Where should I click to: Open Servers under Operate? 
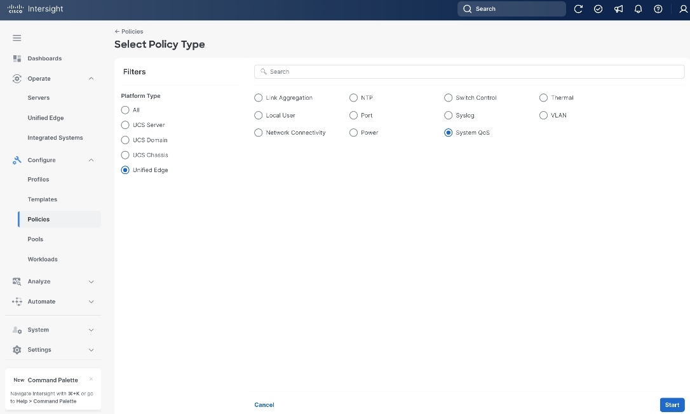(39, 98)
